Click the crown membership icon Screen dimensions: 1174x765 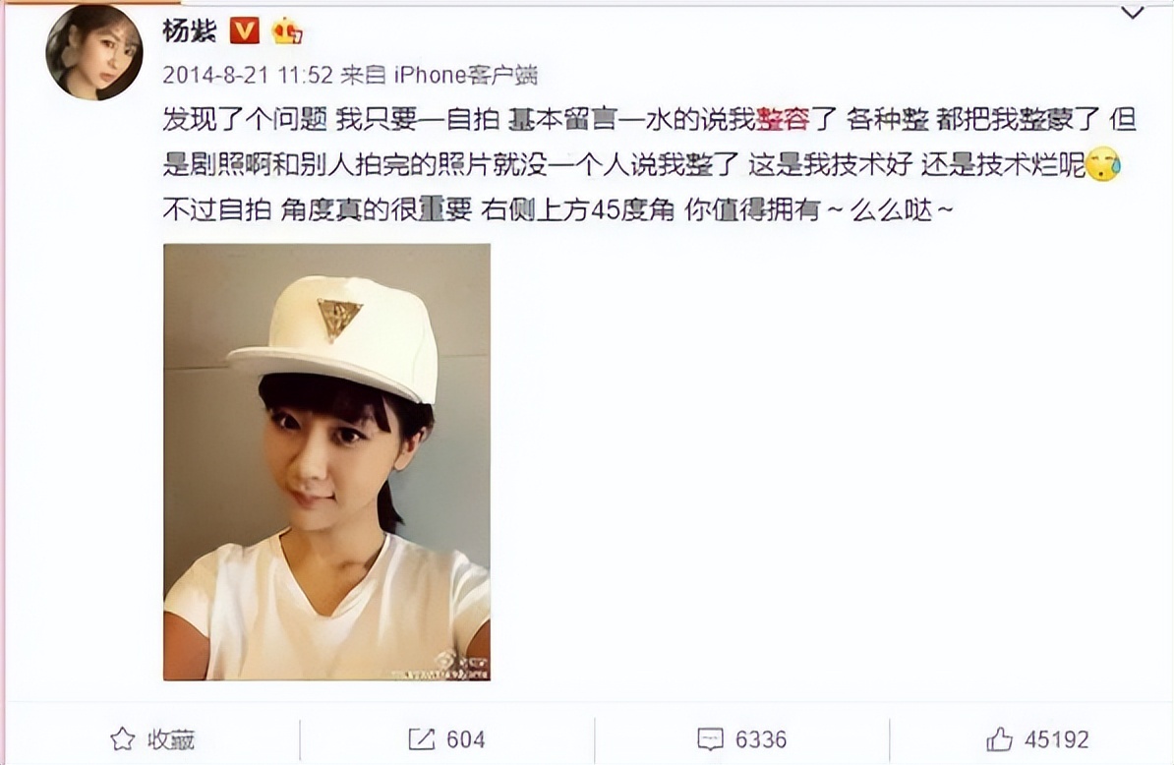(x=287, y=30)
